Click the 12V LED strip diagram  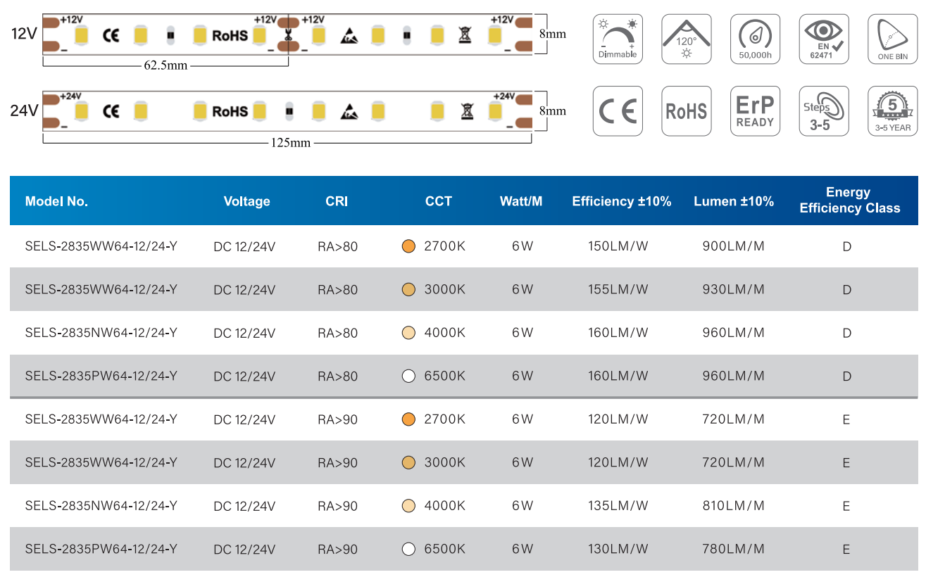[287, 34]
